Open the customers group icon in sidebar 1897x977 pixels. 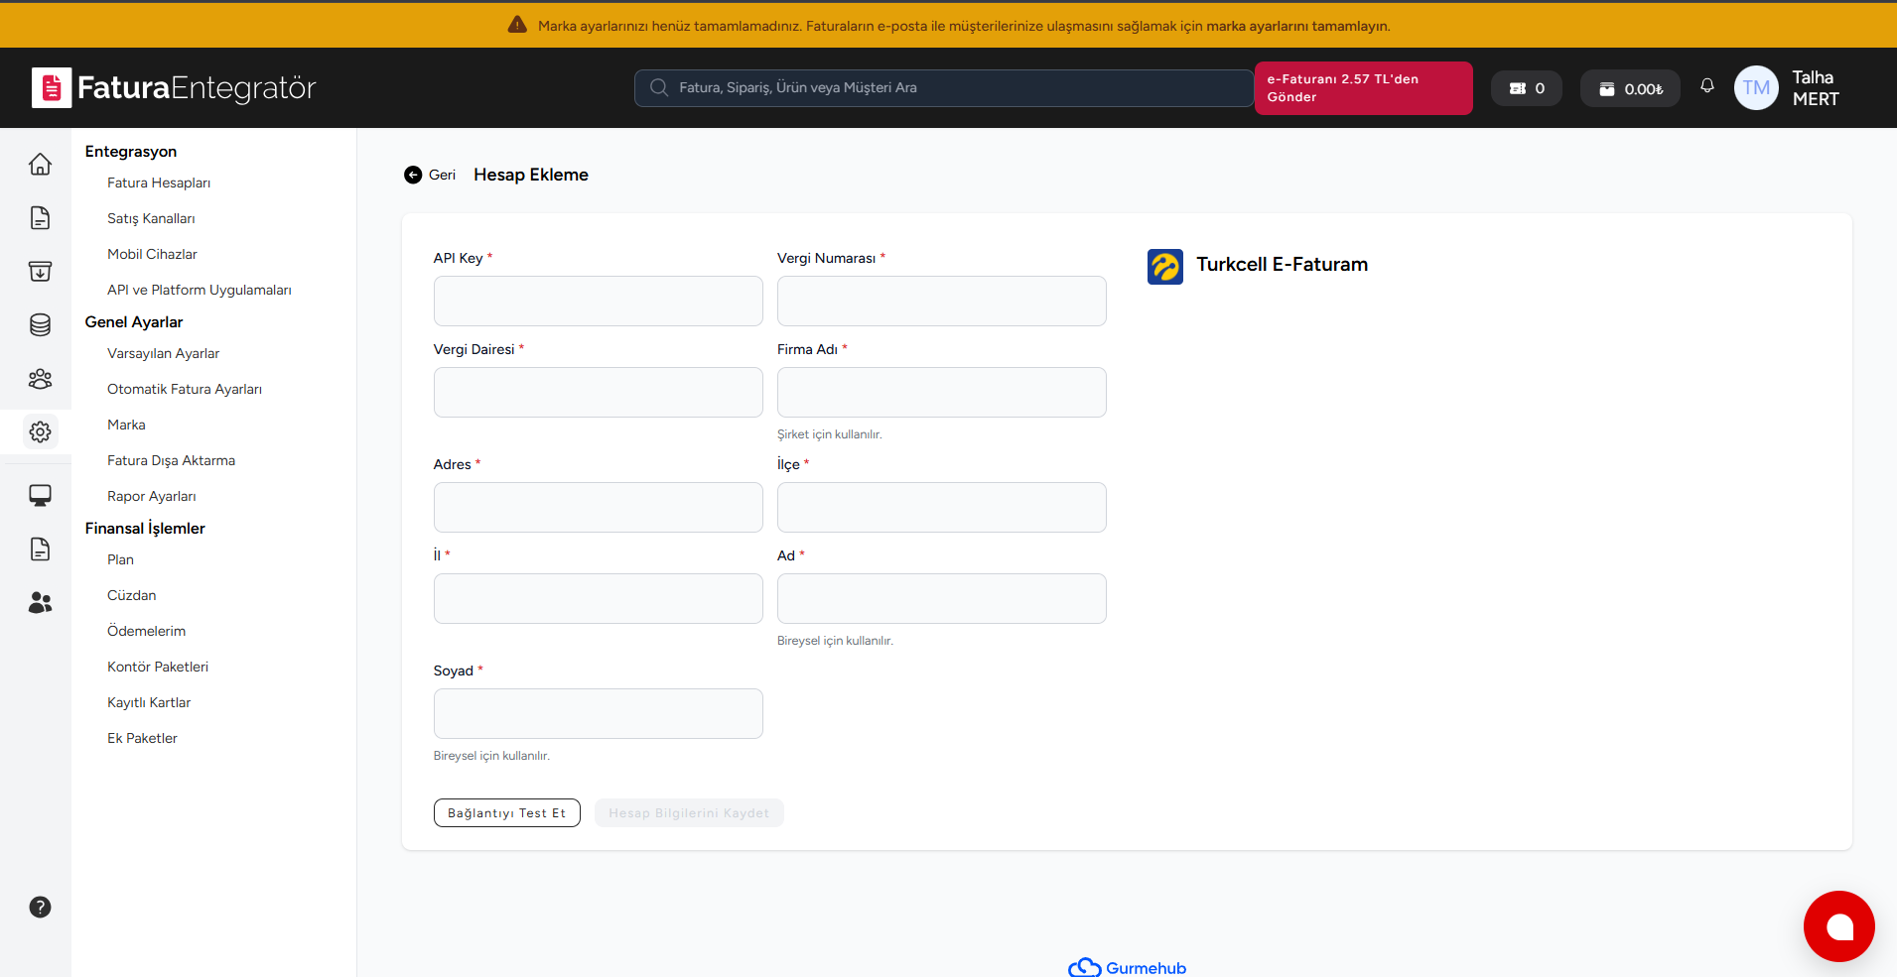tap(40, 378)
